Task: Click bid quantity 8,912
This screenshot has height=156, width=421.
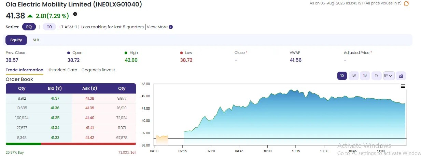Action: click(22, 98)
